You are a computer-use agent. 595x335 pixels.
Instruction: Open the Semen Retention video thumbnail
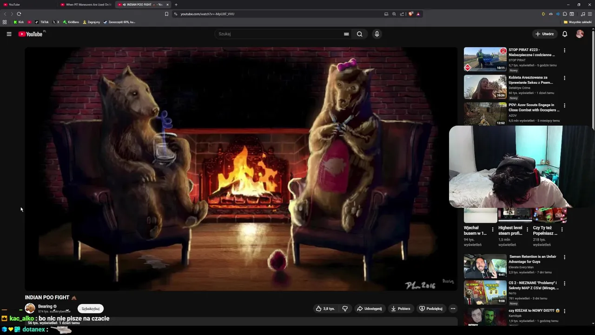485,267
